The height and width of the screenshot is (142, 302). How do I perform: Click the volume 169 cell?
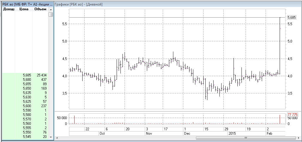pyautogui.click(x=44, y=88)
